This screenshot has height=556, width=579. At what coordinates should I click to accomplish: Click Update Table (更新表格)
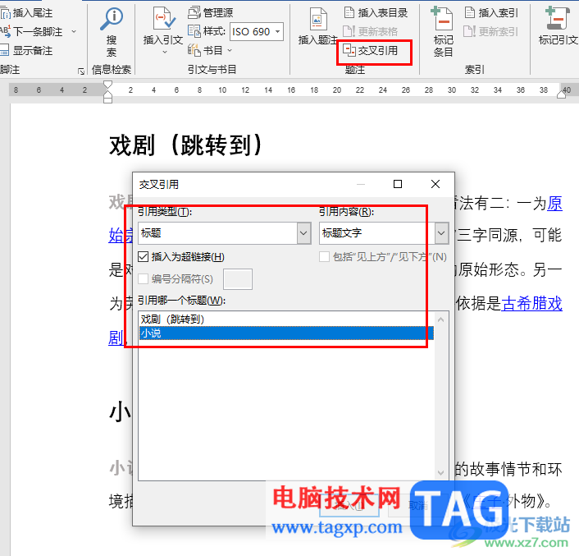coord(371,31)
